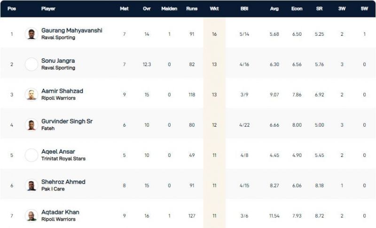Click the Trinitat Royal Stars team name
This screenshot has height=228, width=376.
tap(63, 159)
